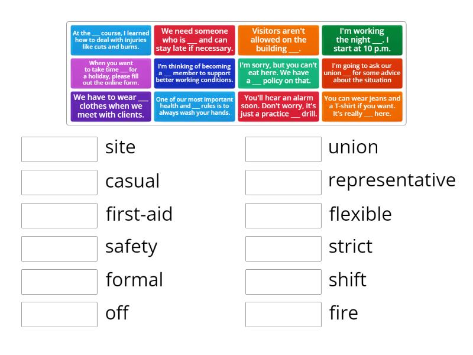
Task: Click the card mentioning a strict policy on eating
Action: pyautogui.click(x=278, y=73)
